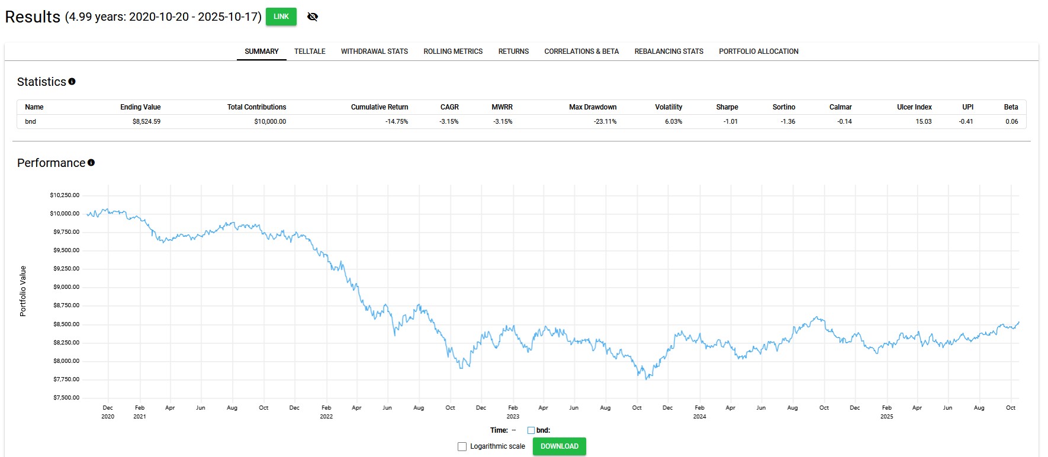Click the $7,500.00 y-axis label

coord(66,398)
